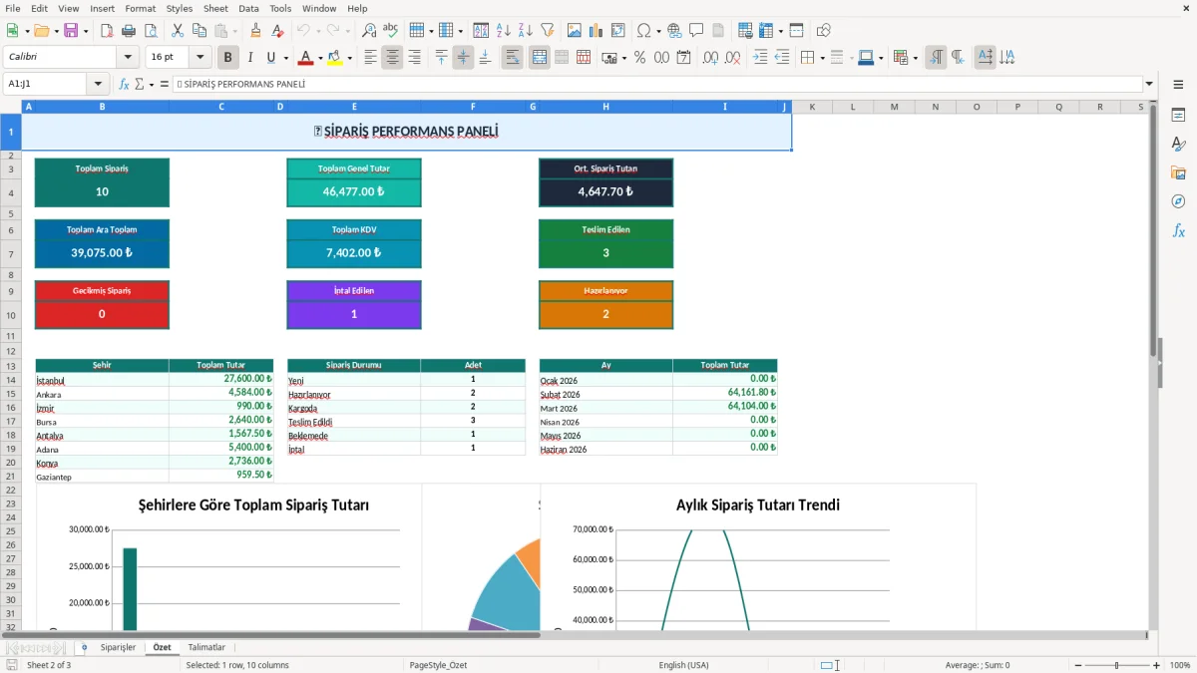The image size is (1197, 673).
Task: Click the Spelling check icon
Action: 391,31
